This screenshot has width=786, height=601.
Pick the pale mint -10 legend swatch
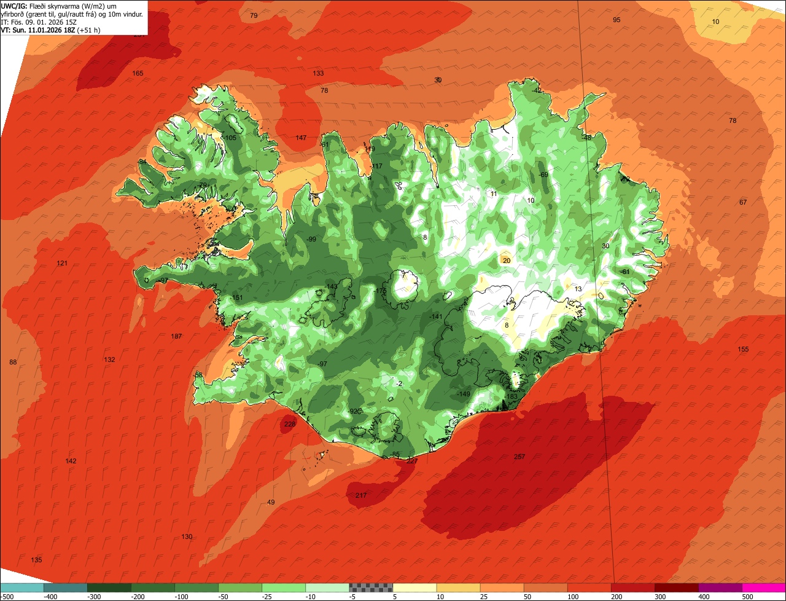pos(327,587)
